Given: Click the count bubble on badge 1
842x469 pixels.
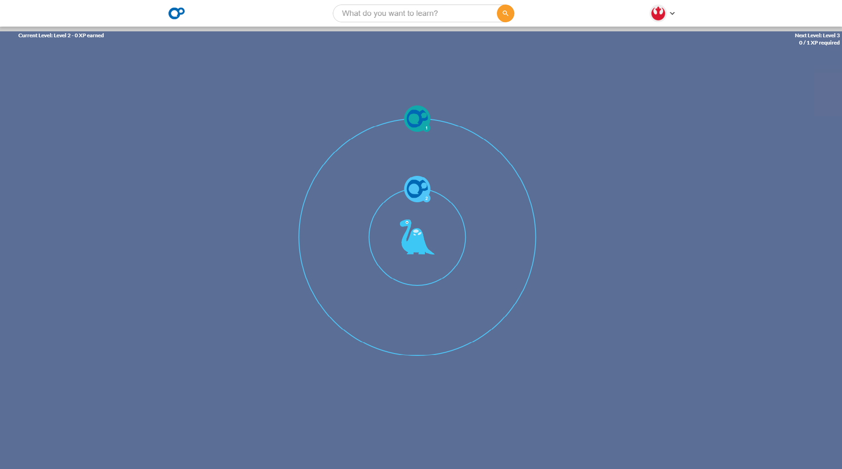Looking at the screenshot, I should pyautogui.click(x=426, y=128).
